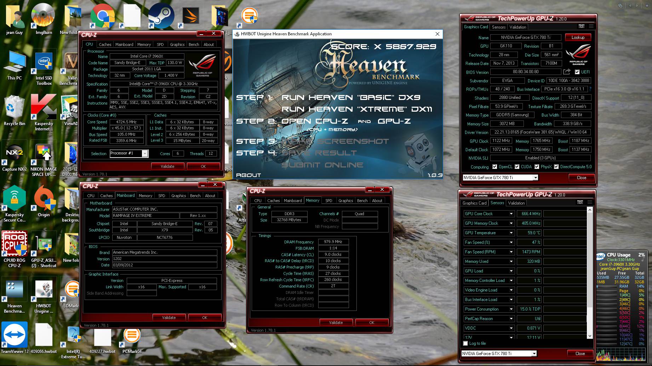Screen dimensions: 652x366
Task: Click ABOUT in the HWBOT Heaven window
Action: [248, 175]
